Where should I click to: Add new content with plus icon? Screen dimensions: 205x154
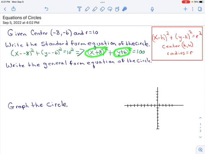[x=185, y=9]
